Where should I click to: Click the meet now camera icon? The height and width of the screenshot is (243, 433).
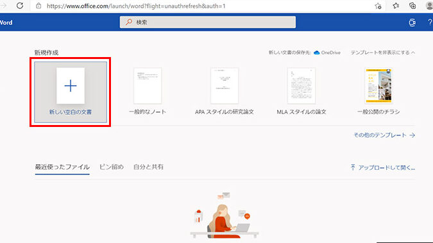point(412,22)
